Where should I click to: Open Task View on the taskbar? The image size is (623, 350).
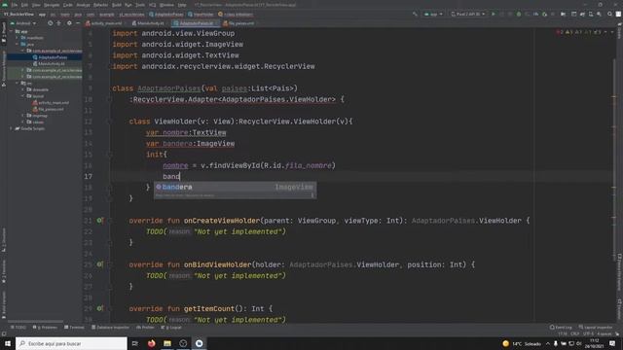point(135,343)
